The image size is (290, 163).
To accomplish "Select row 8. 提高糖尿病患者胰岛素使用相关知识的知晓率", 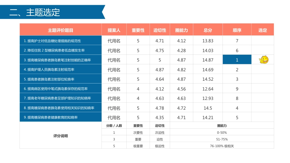I will coord(61,108).
